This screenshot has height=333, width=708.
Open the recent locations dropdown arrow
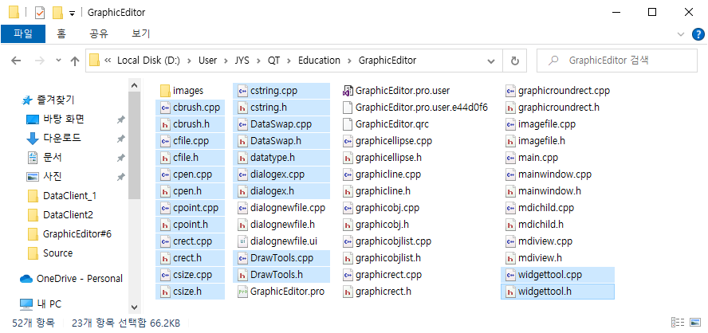(x=58, y=61)
